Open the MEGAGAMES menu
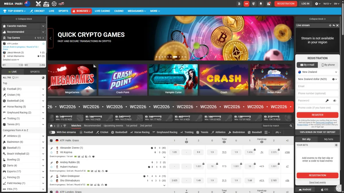The width and height of the screenshot is (344, 193). tap(137, 11)
